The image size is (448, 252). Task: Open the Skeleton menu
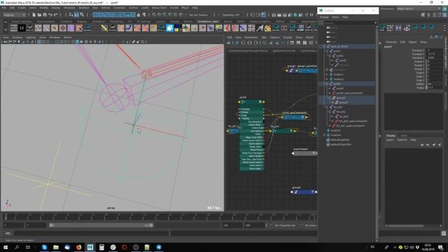coord(84,8)
